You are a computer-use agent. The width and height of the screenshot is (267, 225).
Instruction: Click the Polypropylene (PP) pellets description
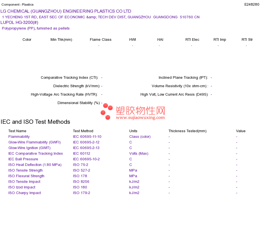coord(36,28)
